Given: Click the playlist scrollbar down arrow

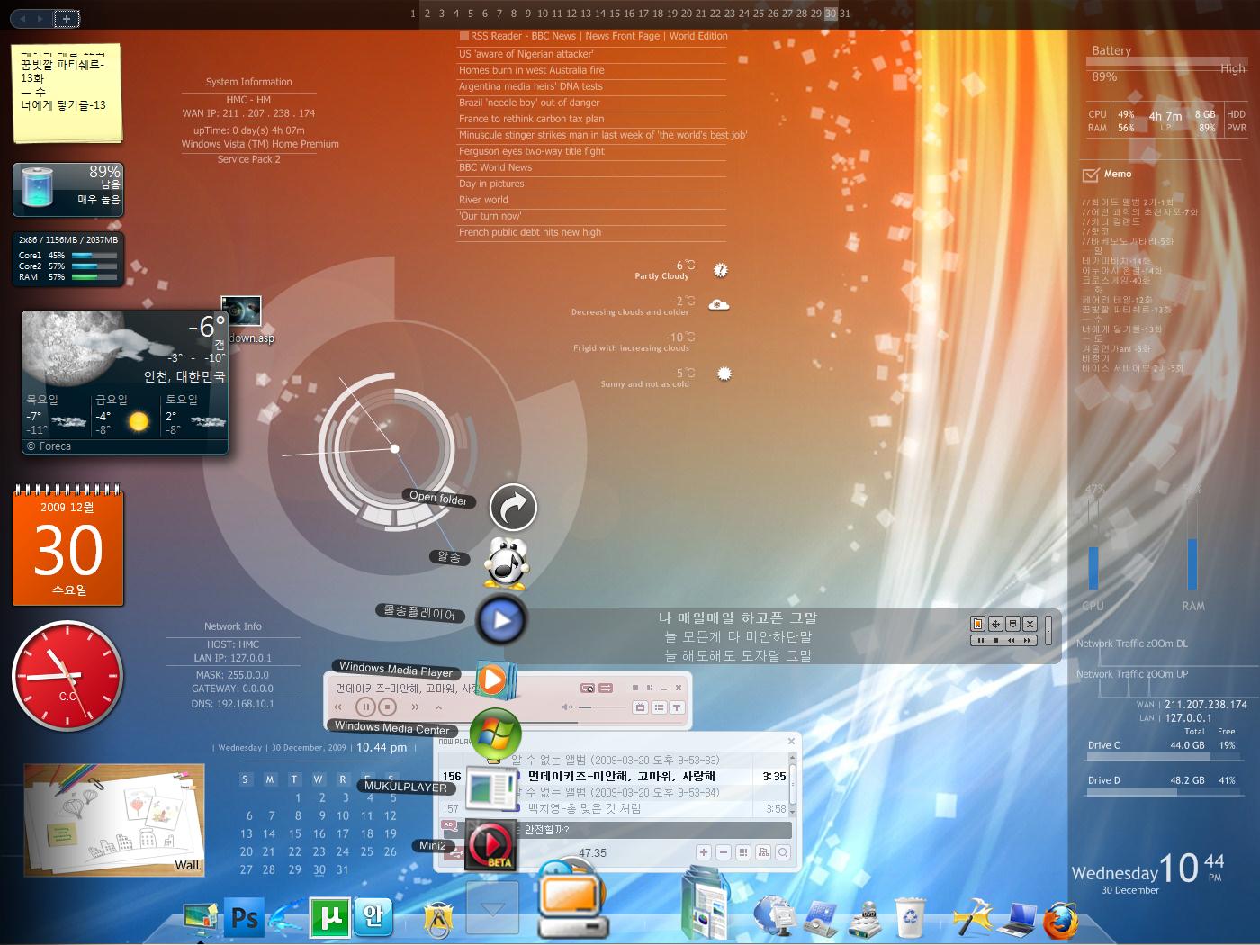Looking at the screenshot, I should pyautogui.click(x=792, y=812).
